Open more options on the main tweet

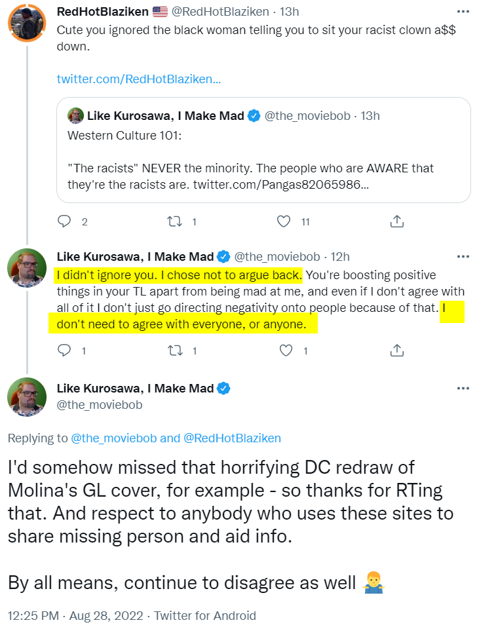tap(463, 389)
